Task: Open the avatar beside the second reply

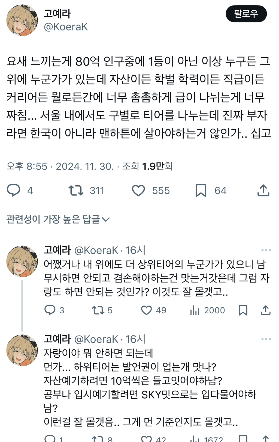Action: [22, 350]
